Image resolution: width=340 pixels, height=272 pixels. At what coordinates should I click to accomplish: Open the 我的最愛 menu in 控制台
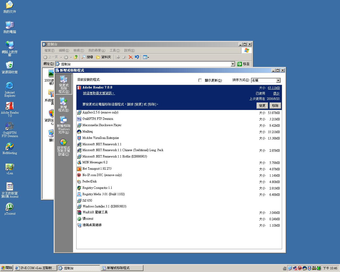point(97,50)
